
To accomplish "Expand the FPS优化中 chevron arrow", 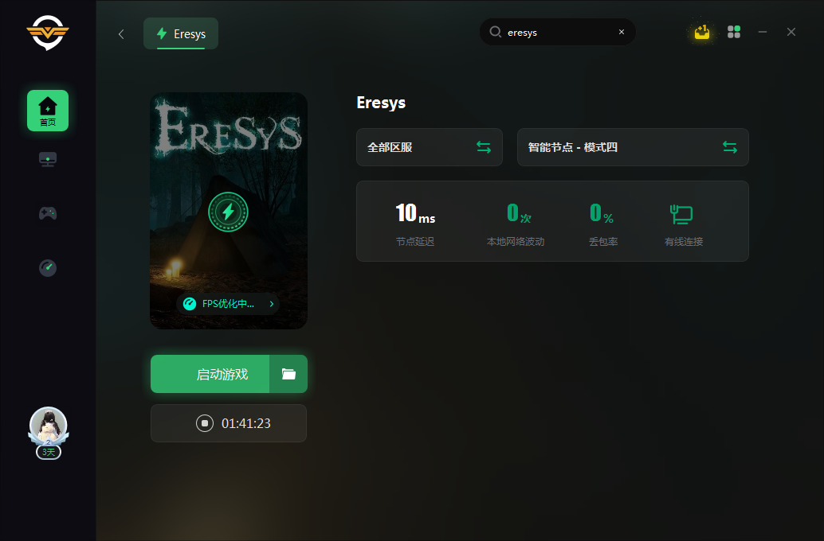I will point(271,303).
